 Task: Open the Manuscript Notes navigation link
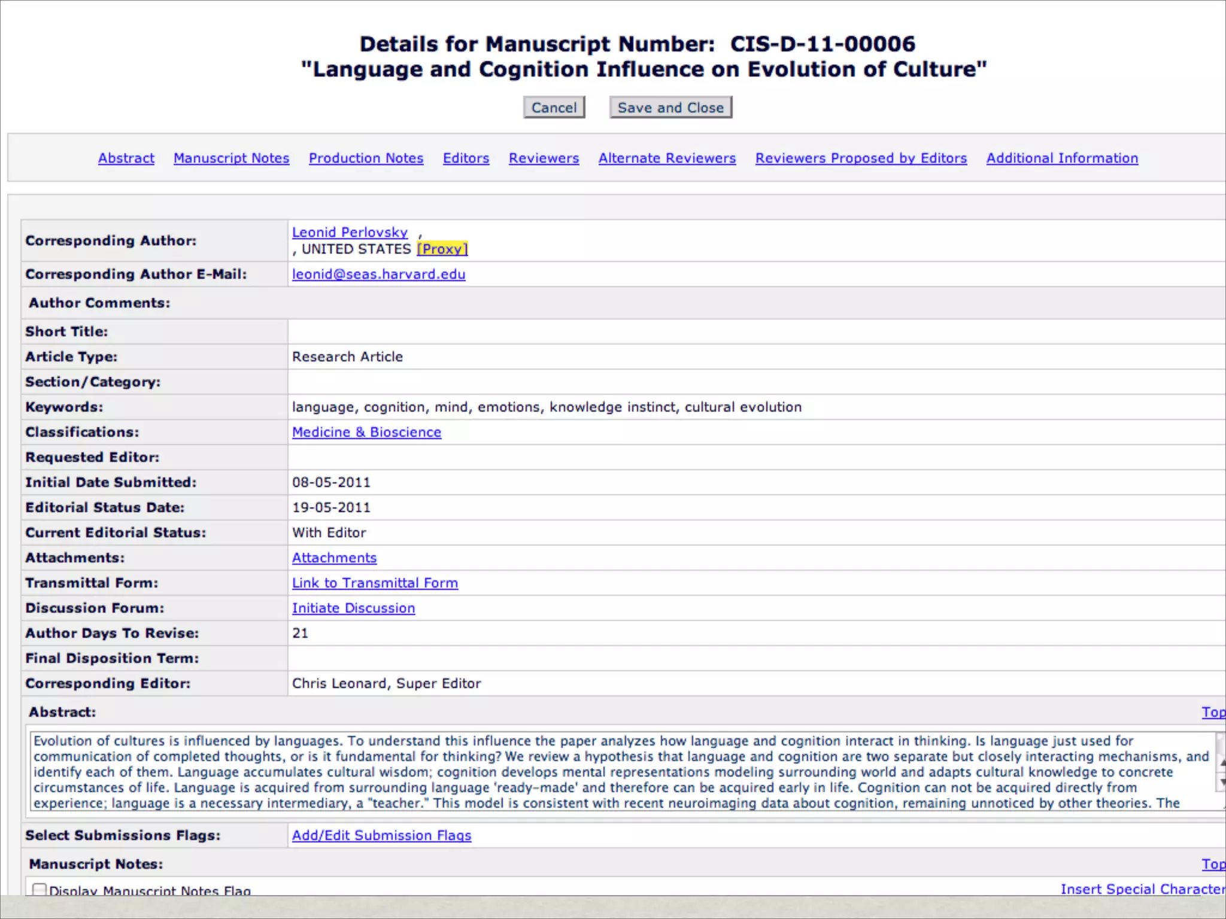[231, 158]
